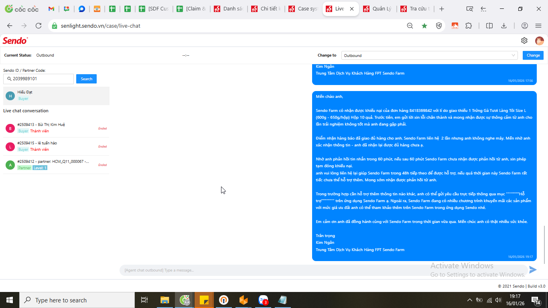Open File Explorer from the taskbar

(x=164, y=300)
